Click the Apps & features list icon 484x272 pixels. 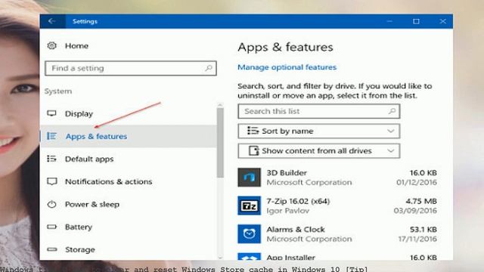coord(51,136)
